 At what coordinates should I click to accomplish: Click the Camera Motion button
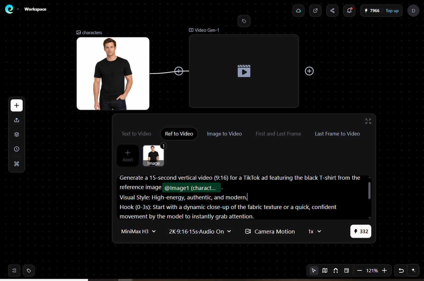pos(270,232)
